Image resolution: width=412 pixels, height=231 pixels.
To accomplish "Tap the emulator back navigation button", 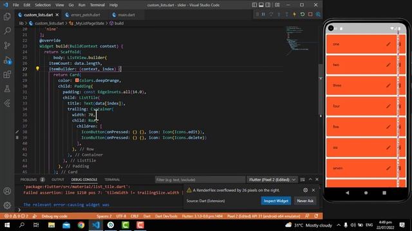I will coord(348,193).
